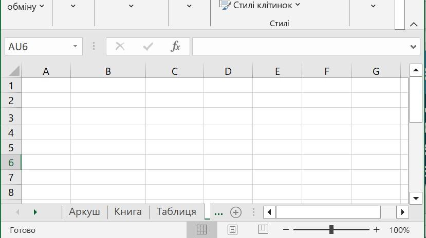Click the vertical scrollbar down arrow

[x=416, y=198]
